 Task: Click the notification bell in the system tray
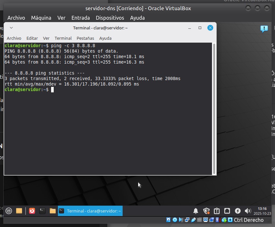pos(196,211)
